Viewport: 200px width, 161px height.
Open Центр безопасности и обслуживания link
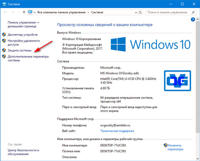(x=23, y=152)
